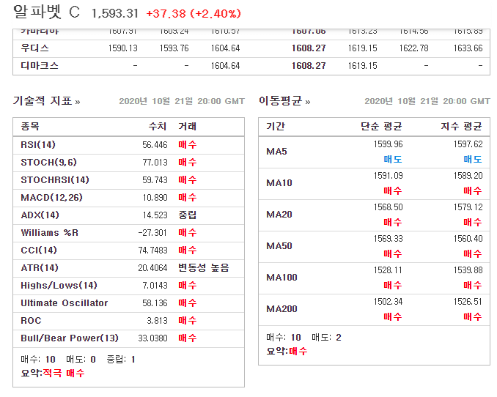Click the ROC indicator name
497x397 pixels.
pyautogui.click(x=31, y=321)
